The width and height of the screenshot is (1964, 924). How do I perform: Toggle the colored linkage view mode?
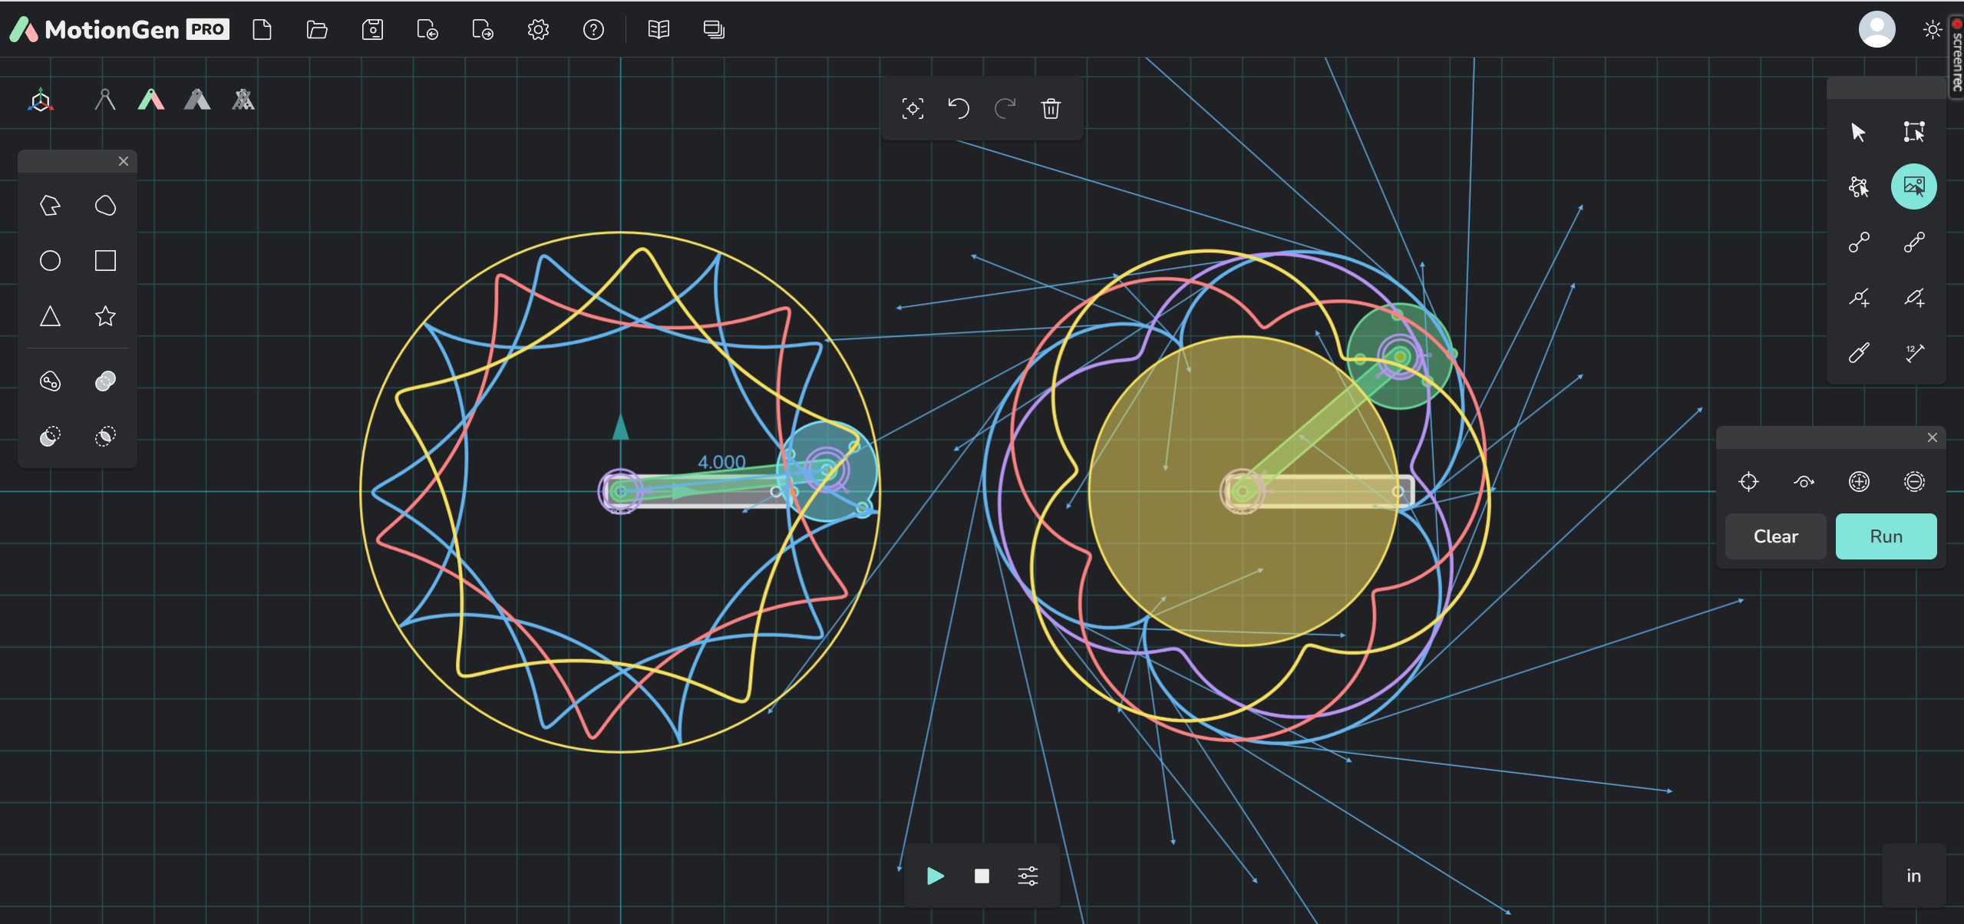(151, 100)
